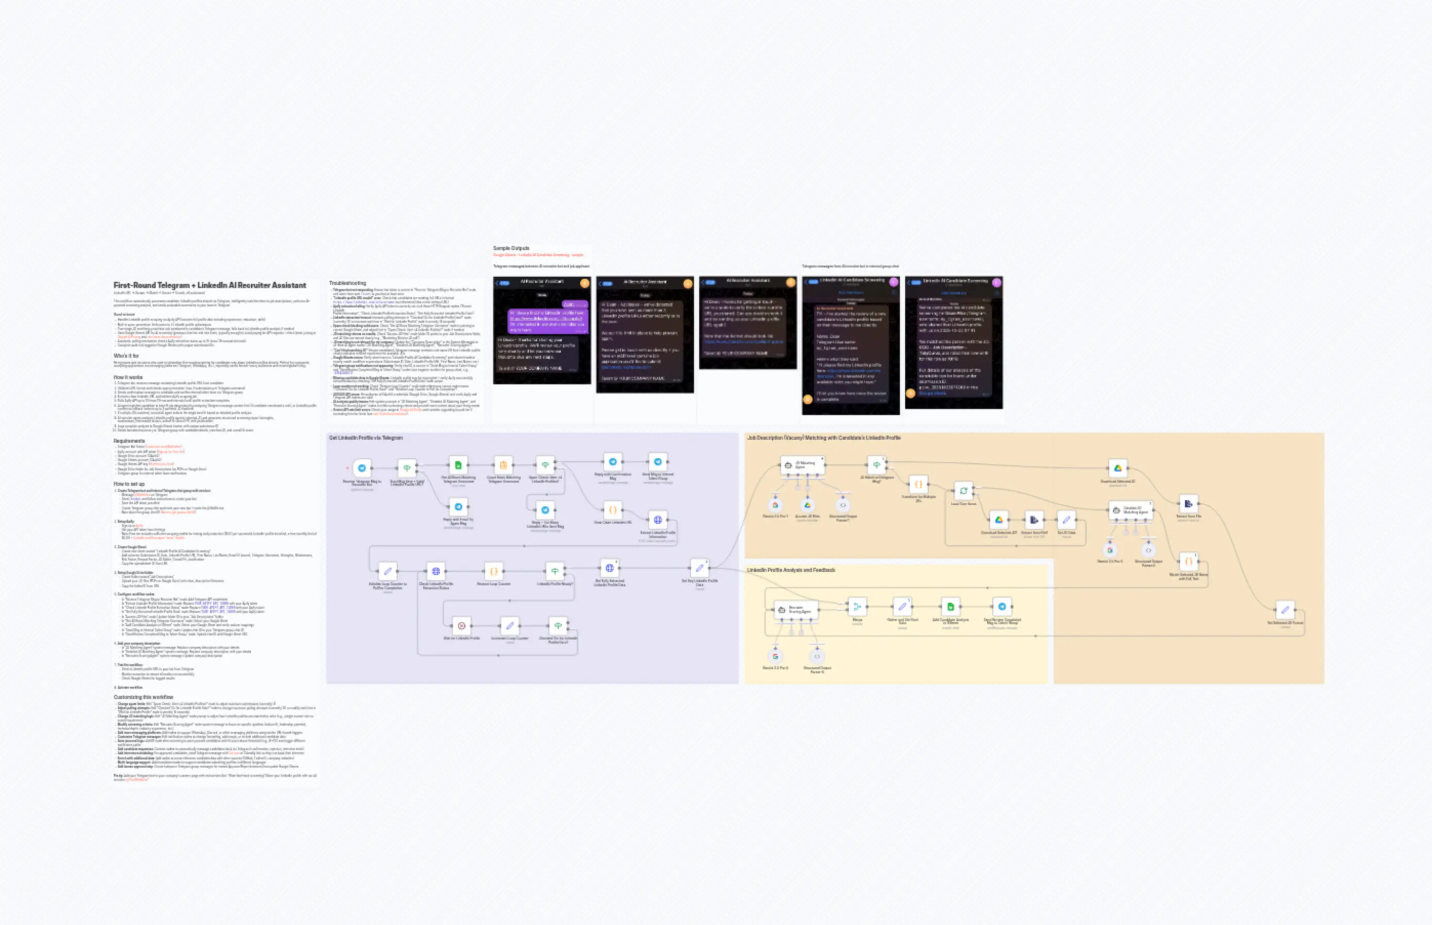1432x925 pixels.
Task: Select the Wait node 'Wait for LinkedIn Profile'
Action: point(461,626)
